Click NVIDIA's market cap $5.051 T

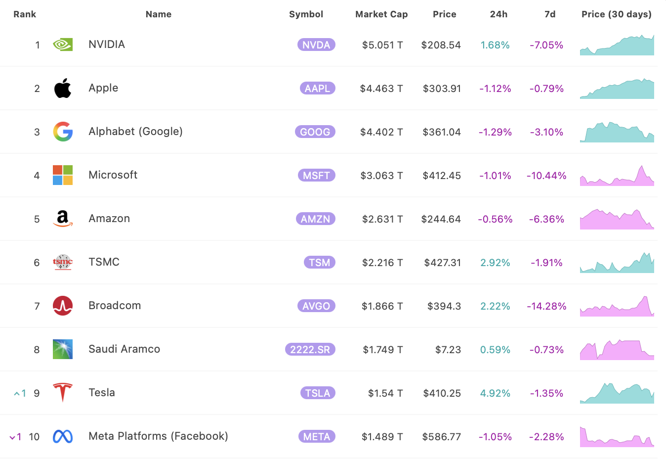(x=382, y=45)
